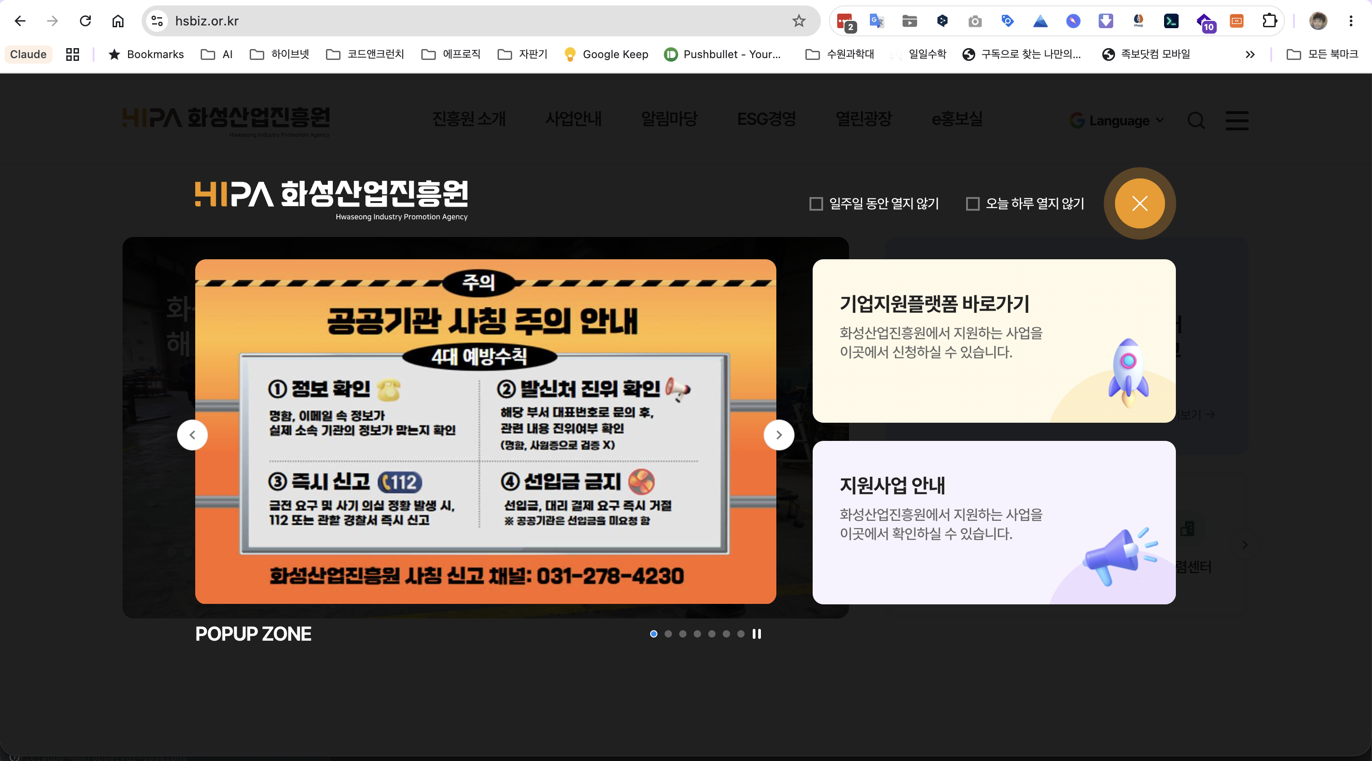
Task: Open the 열린광장 menu
Action: point(864,118)
